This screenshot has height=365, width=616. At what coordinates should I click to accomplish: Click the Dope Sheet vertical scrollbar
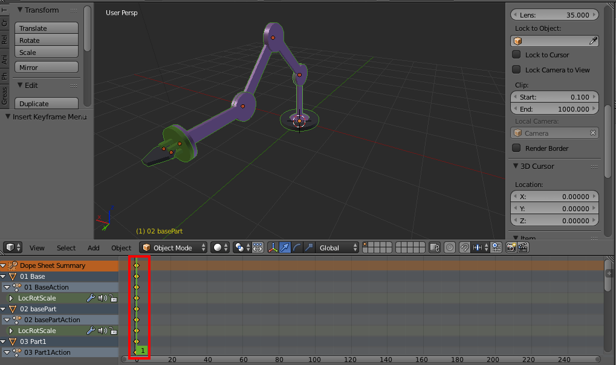[609, 274]
